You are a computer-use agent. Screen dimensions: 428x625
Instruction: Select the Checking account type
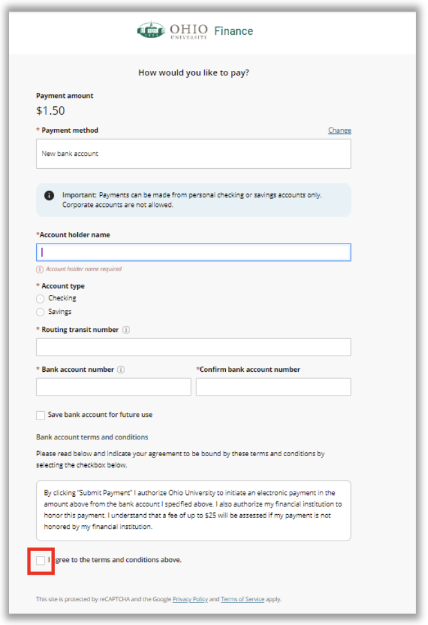(39, 298)
